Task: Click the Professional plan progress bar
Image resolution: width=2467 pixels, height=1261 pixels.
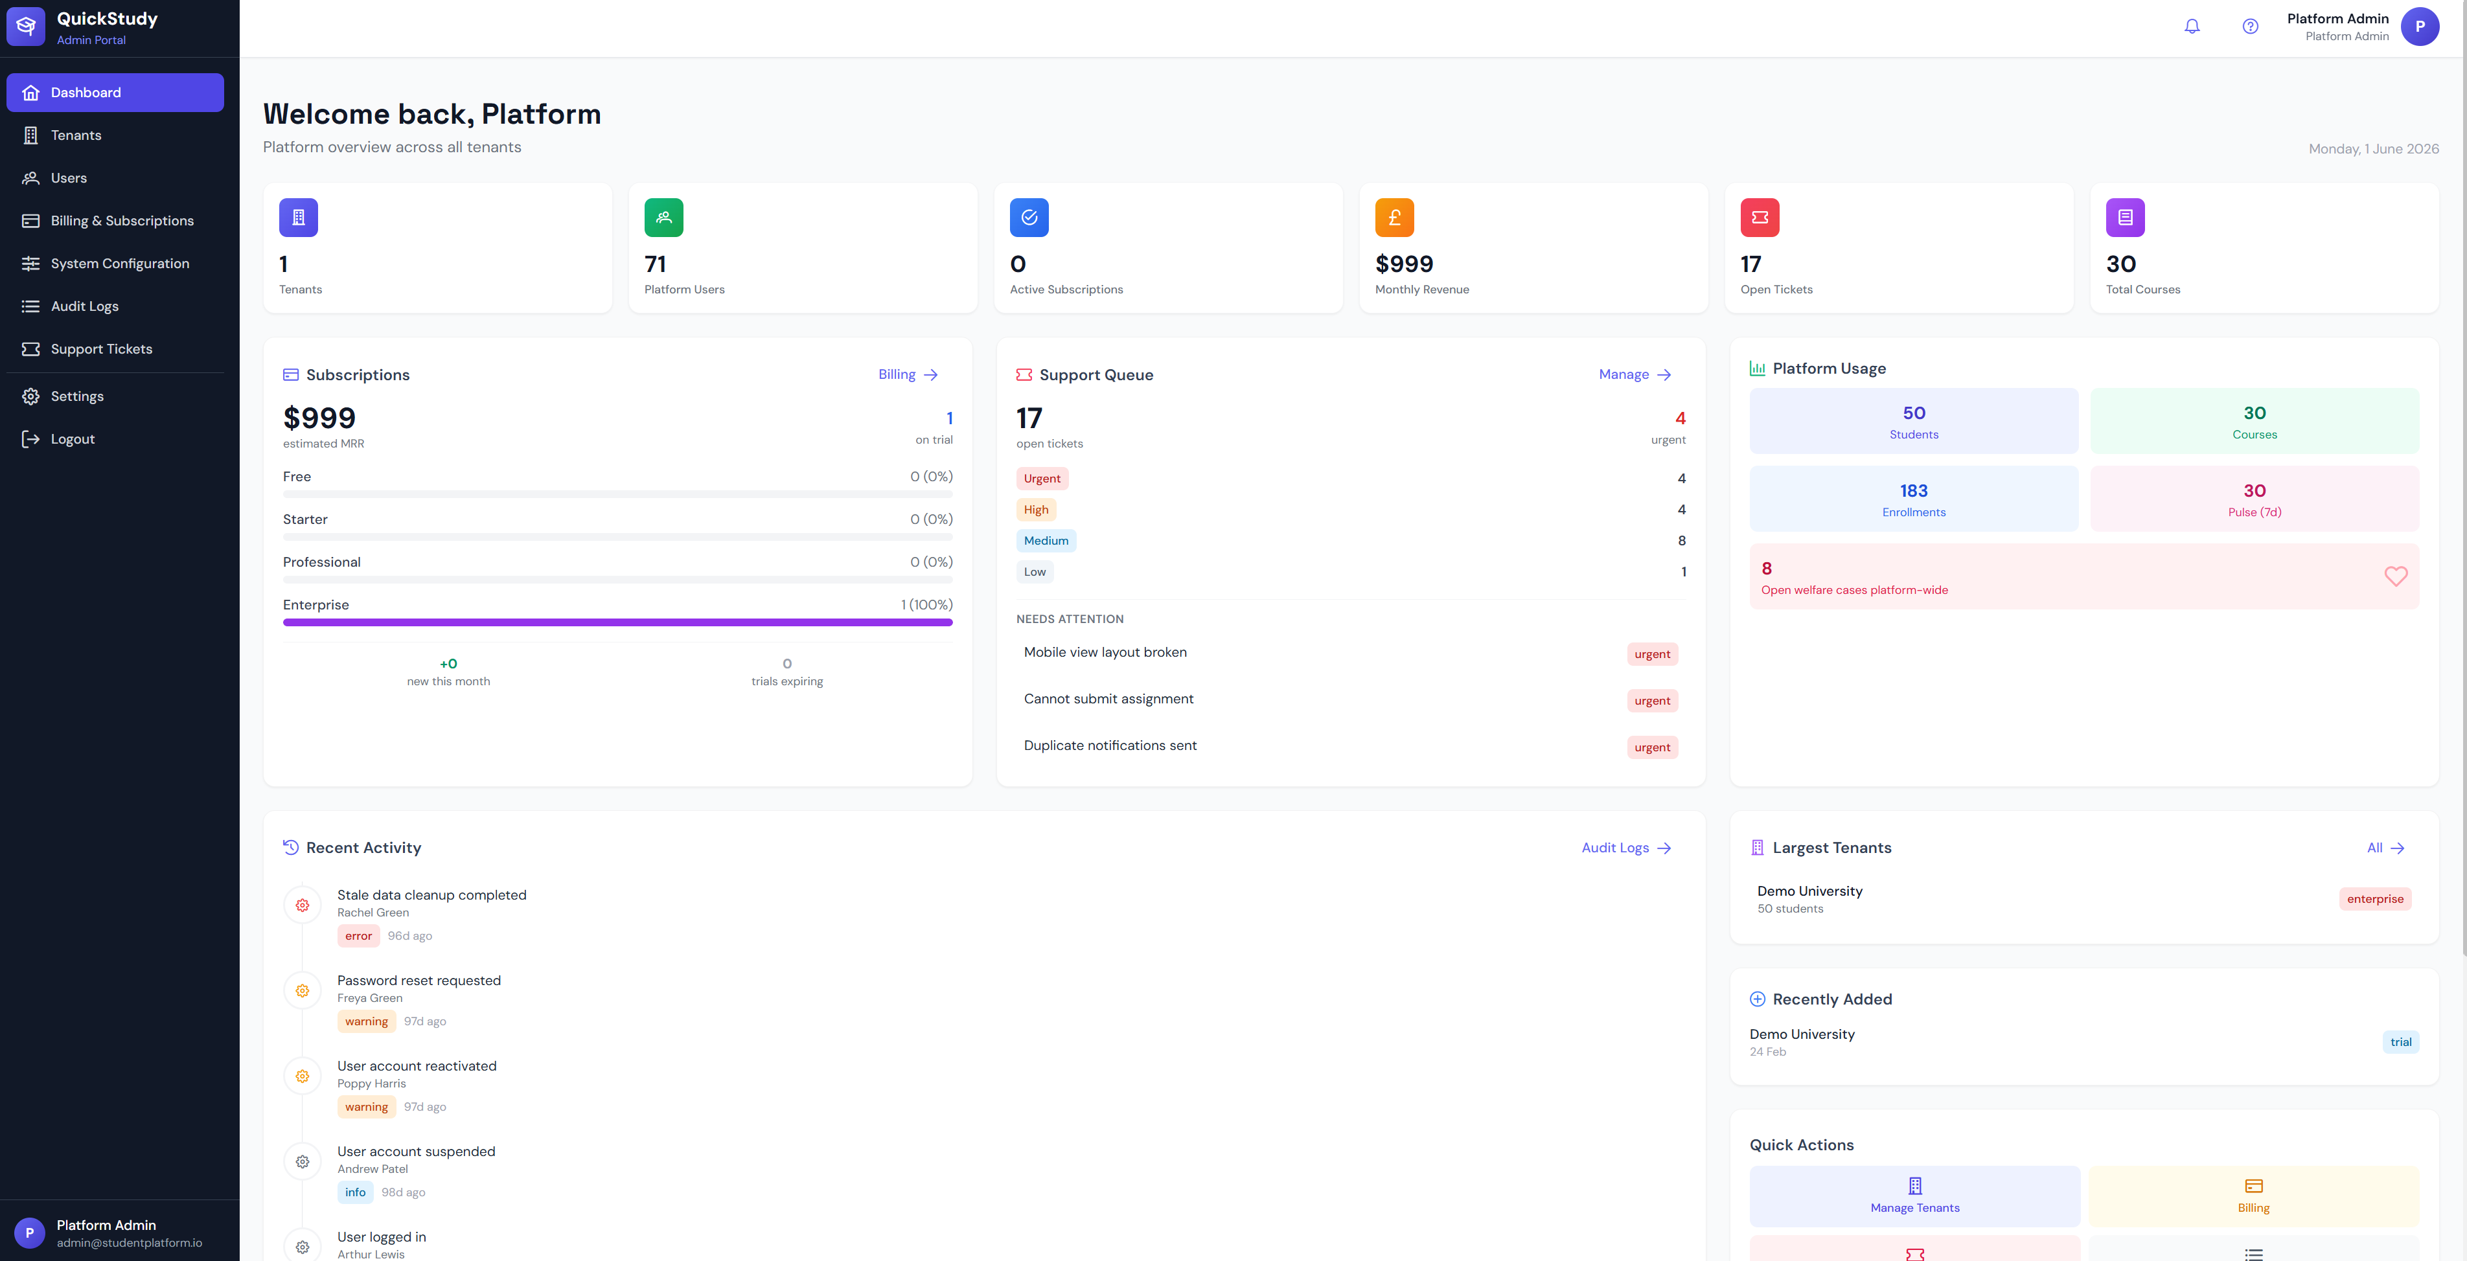Action: pyautogui.click(x=617, y=579)
